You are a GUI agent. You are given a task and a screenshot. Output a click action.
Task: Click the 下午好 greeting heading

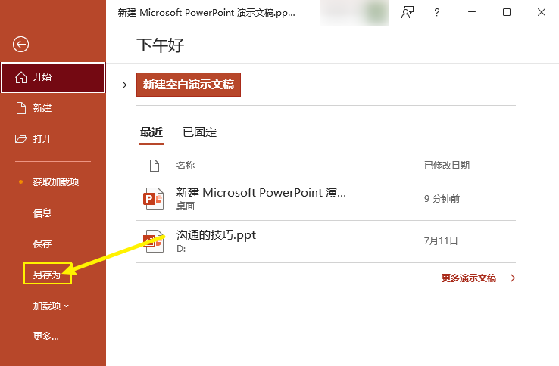pyautogui.click(x=161, y=45)
